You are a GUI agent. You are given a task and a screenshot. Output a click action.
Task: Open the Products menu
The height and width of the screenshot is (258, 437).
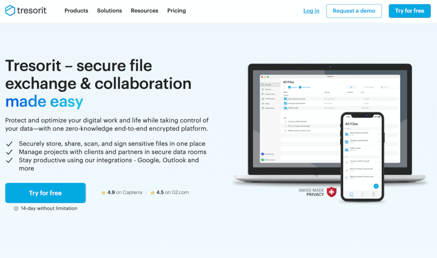76,11
